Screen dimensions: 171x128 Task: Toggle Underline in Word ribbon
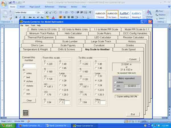tap(24, 17)
